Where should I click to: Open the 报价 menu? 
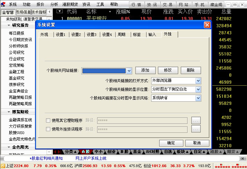tap(40, 4)
